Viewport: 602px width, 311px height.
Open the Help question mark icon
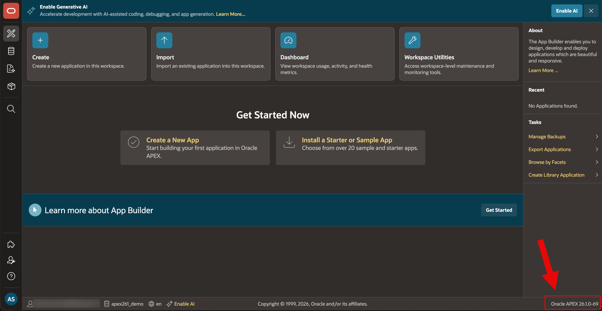click(11, 276)
